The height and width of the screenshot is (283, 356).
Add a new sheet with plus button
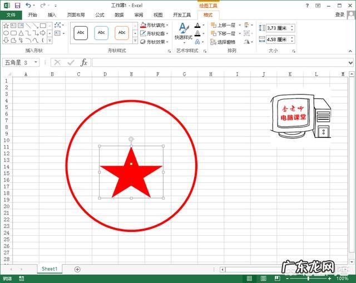coord(77,269)
